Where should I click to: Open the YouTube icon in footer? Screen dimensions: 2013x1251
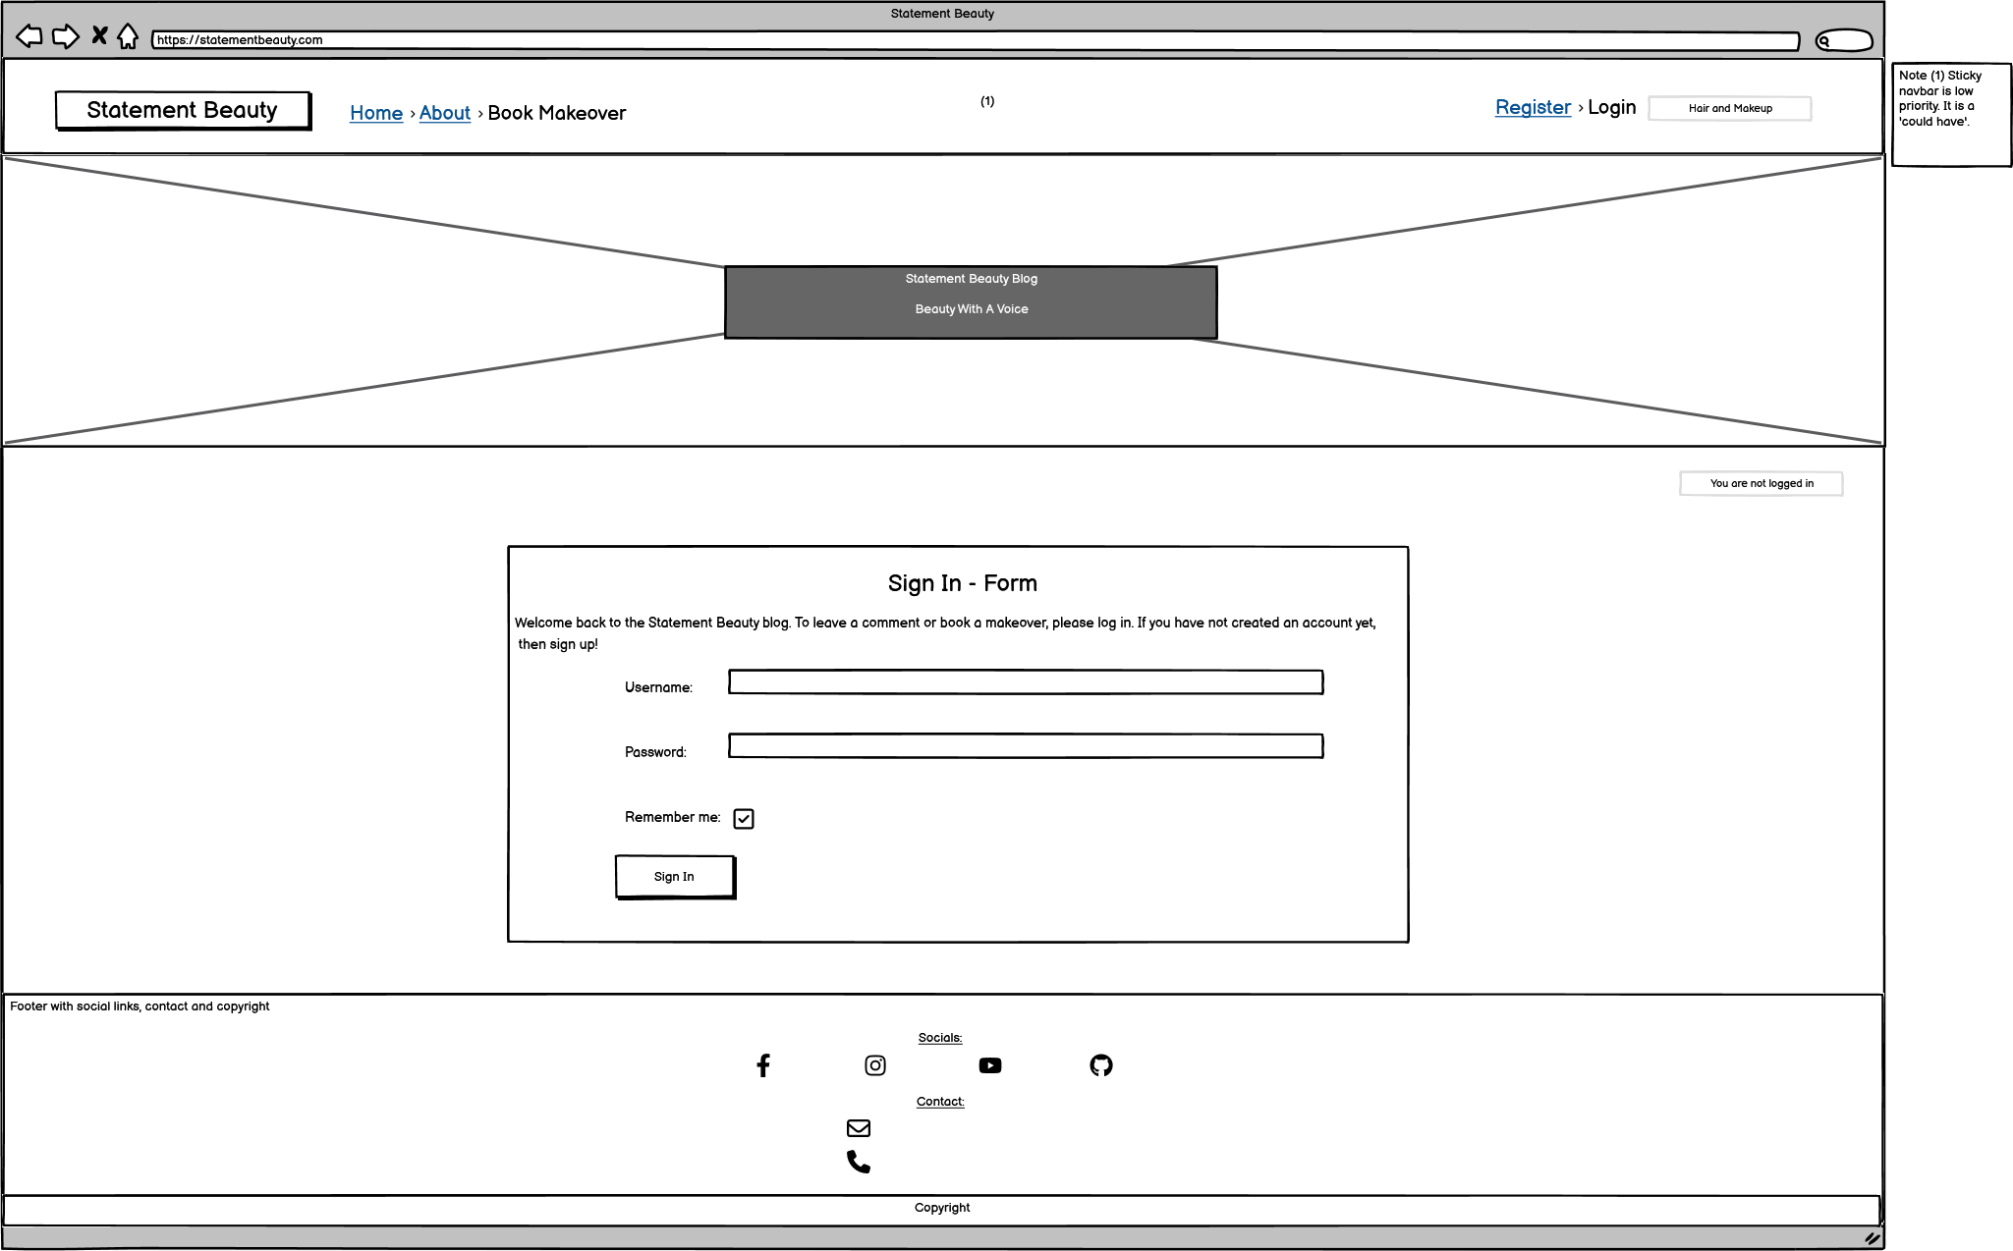point(990,1065)
